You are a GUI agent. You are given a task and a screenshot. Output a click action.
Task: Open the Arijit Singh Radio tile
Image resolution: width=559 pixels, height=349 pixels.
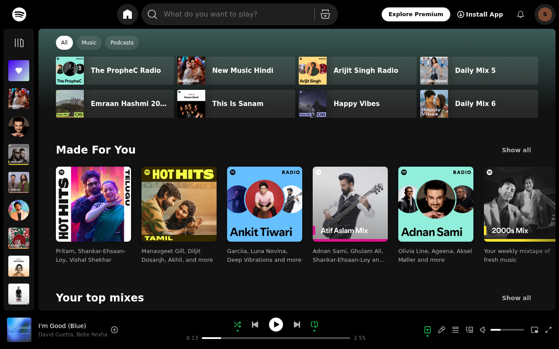[x=358, y=71]
